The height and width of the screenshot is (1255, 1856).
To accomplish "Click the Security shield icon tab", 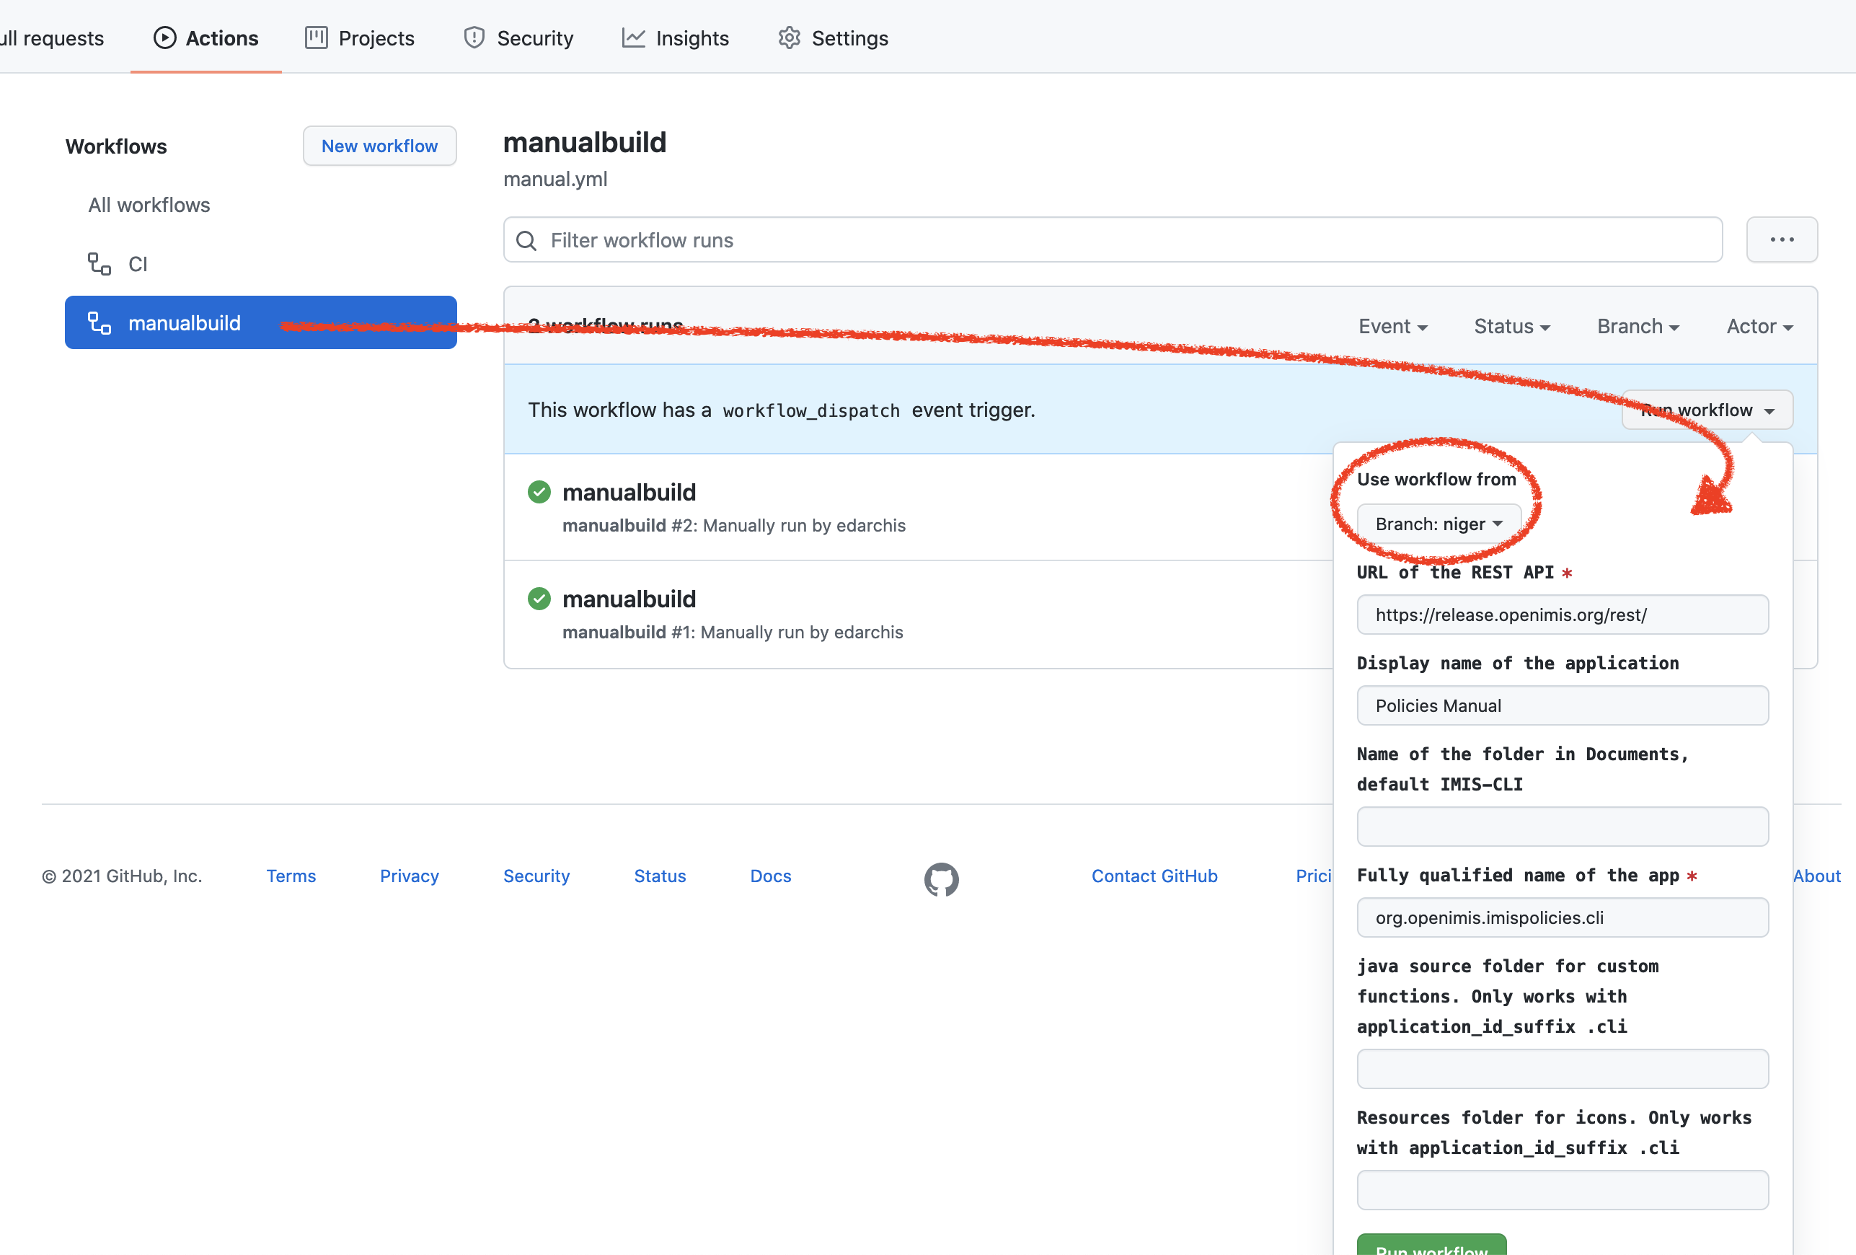I will [x=474, y=38].
